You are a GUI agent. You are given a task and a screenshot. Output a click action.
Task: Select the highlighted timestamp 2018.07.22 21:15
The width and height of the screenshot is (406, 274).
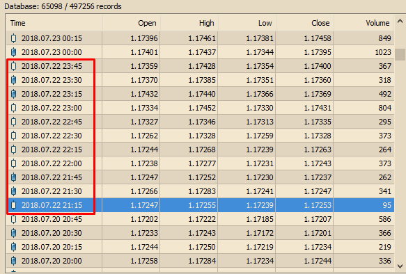pos(52,205)
